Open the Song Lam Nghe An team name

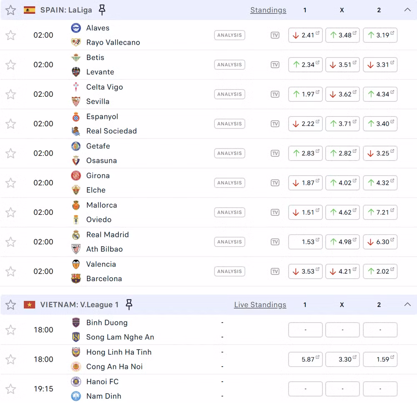pos(120,338)
